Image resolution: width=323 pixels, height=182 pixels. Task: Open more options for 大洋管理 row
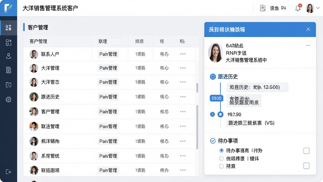pos(183,68)
